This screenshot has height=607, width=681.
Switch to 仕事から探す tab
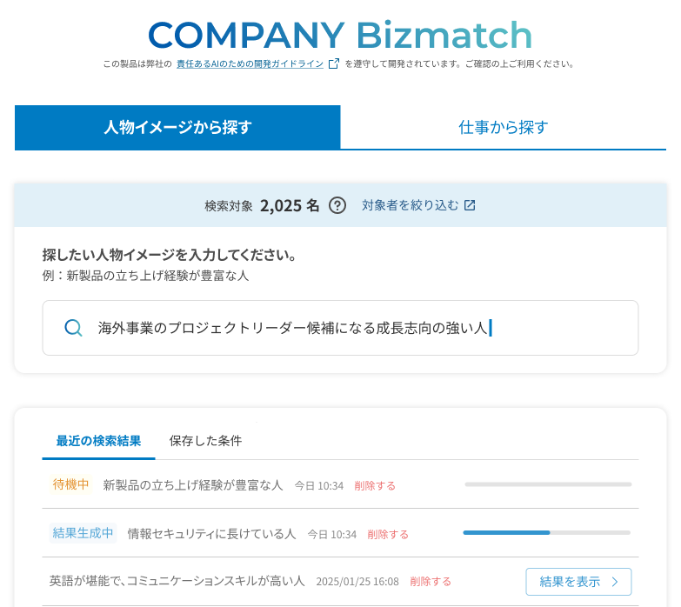(503, 127)
